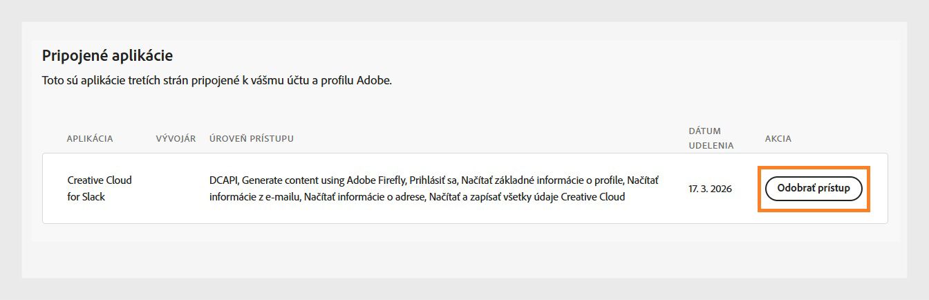Click the Creative Cloud for Slack app name
Screen dimensions: 929x300
(x=100, y=188)
